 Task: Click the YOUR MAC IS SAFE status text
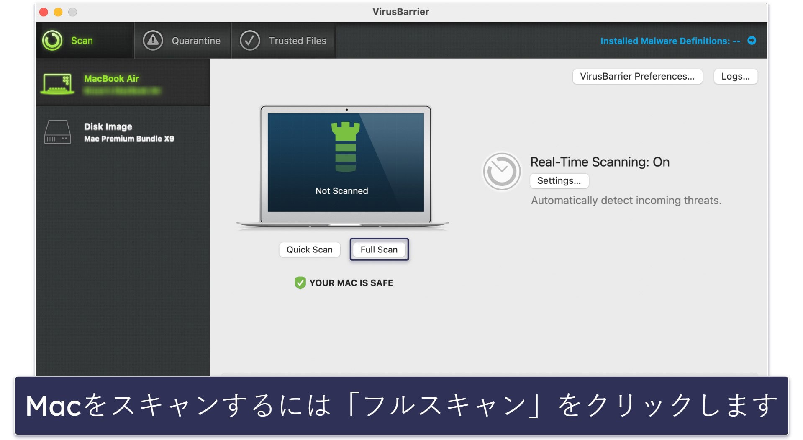coord(351,283)
